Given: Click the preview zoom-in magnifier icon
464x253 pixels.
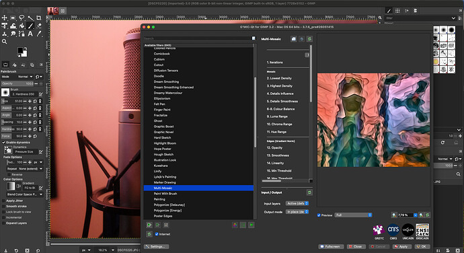Looking at the screenshot, I should [422, 215].
